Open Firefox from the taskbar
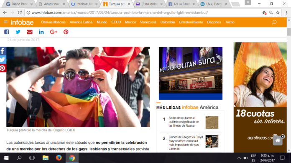291x163 pixels. pos(59,158)
